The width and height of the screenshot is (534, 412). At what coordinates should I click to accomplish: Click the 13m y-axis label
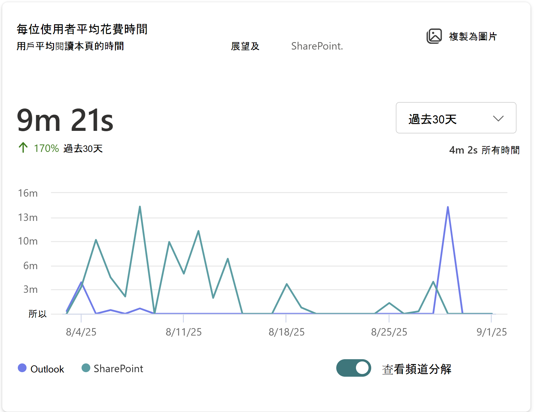click(x=28, y=217)
